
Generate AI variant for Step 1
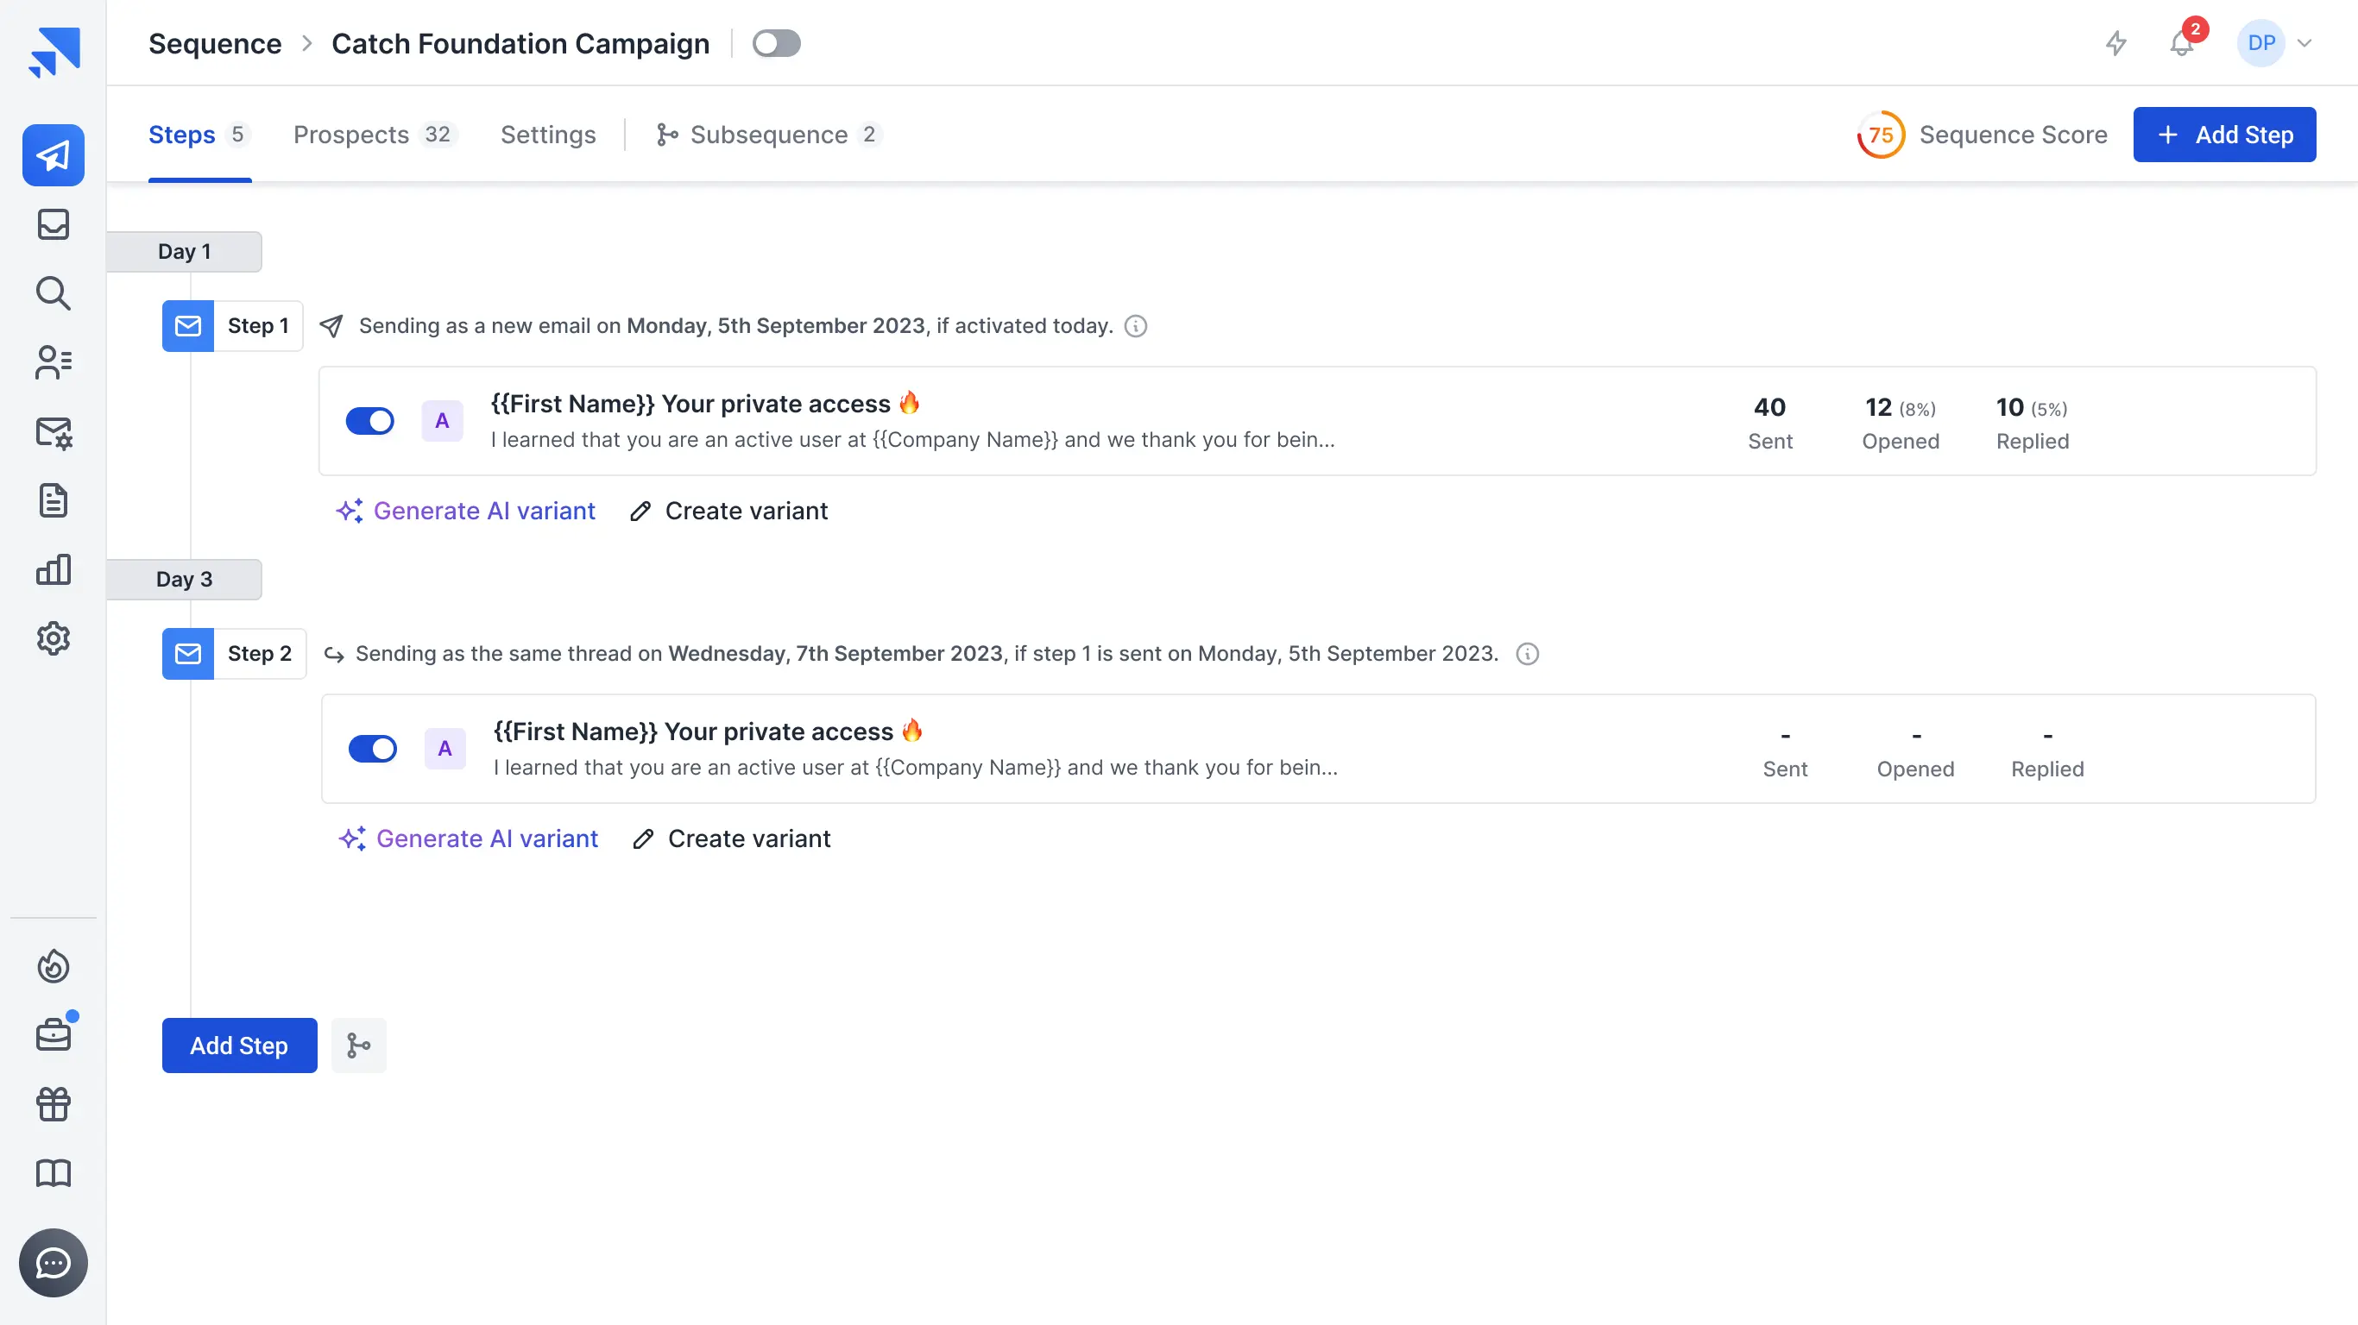(x=466, y=511)
